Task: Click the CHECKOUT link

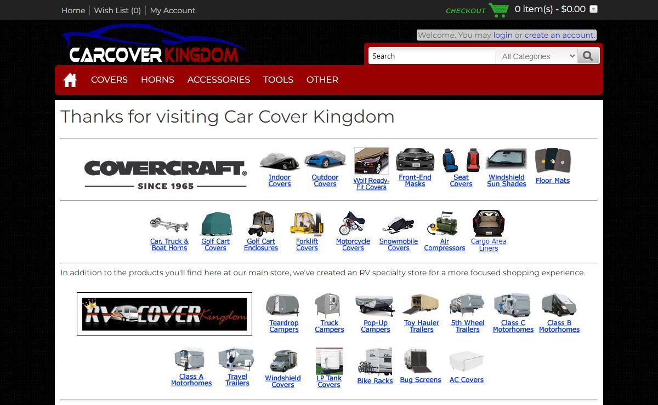Action: (466, 11)
